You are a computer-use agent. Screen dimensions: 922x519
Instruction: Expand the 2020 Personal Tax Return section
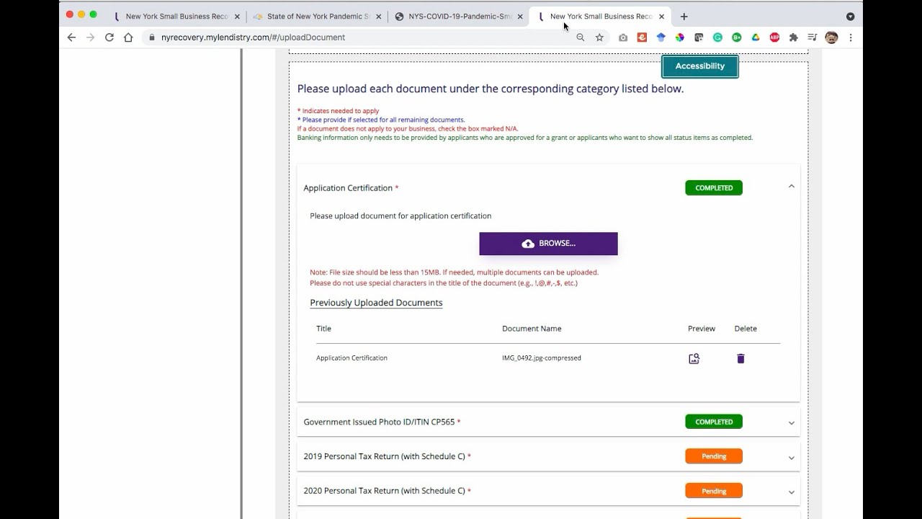click(x=791, y=492)
